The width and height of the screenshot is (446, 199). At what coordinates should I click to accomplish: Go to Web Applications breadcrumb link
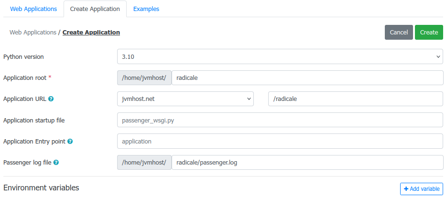pyautogui.click(x=33, y=33)
